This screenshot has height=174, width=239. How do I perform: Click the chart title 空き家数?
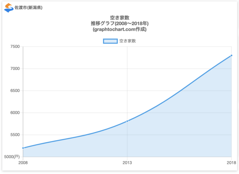point(120,18)
